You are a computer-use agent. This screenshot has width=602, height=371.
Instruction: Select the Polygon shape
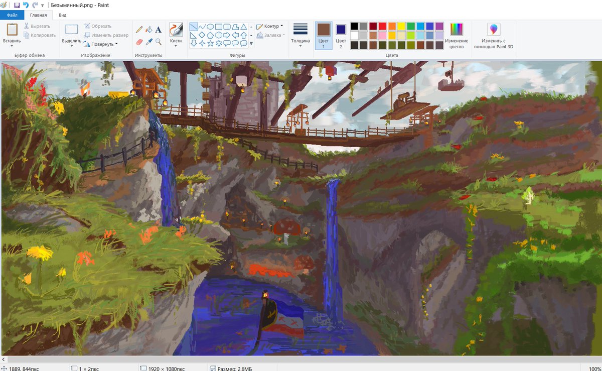[x=235, y=27]
